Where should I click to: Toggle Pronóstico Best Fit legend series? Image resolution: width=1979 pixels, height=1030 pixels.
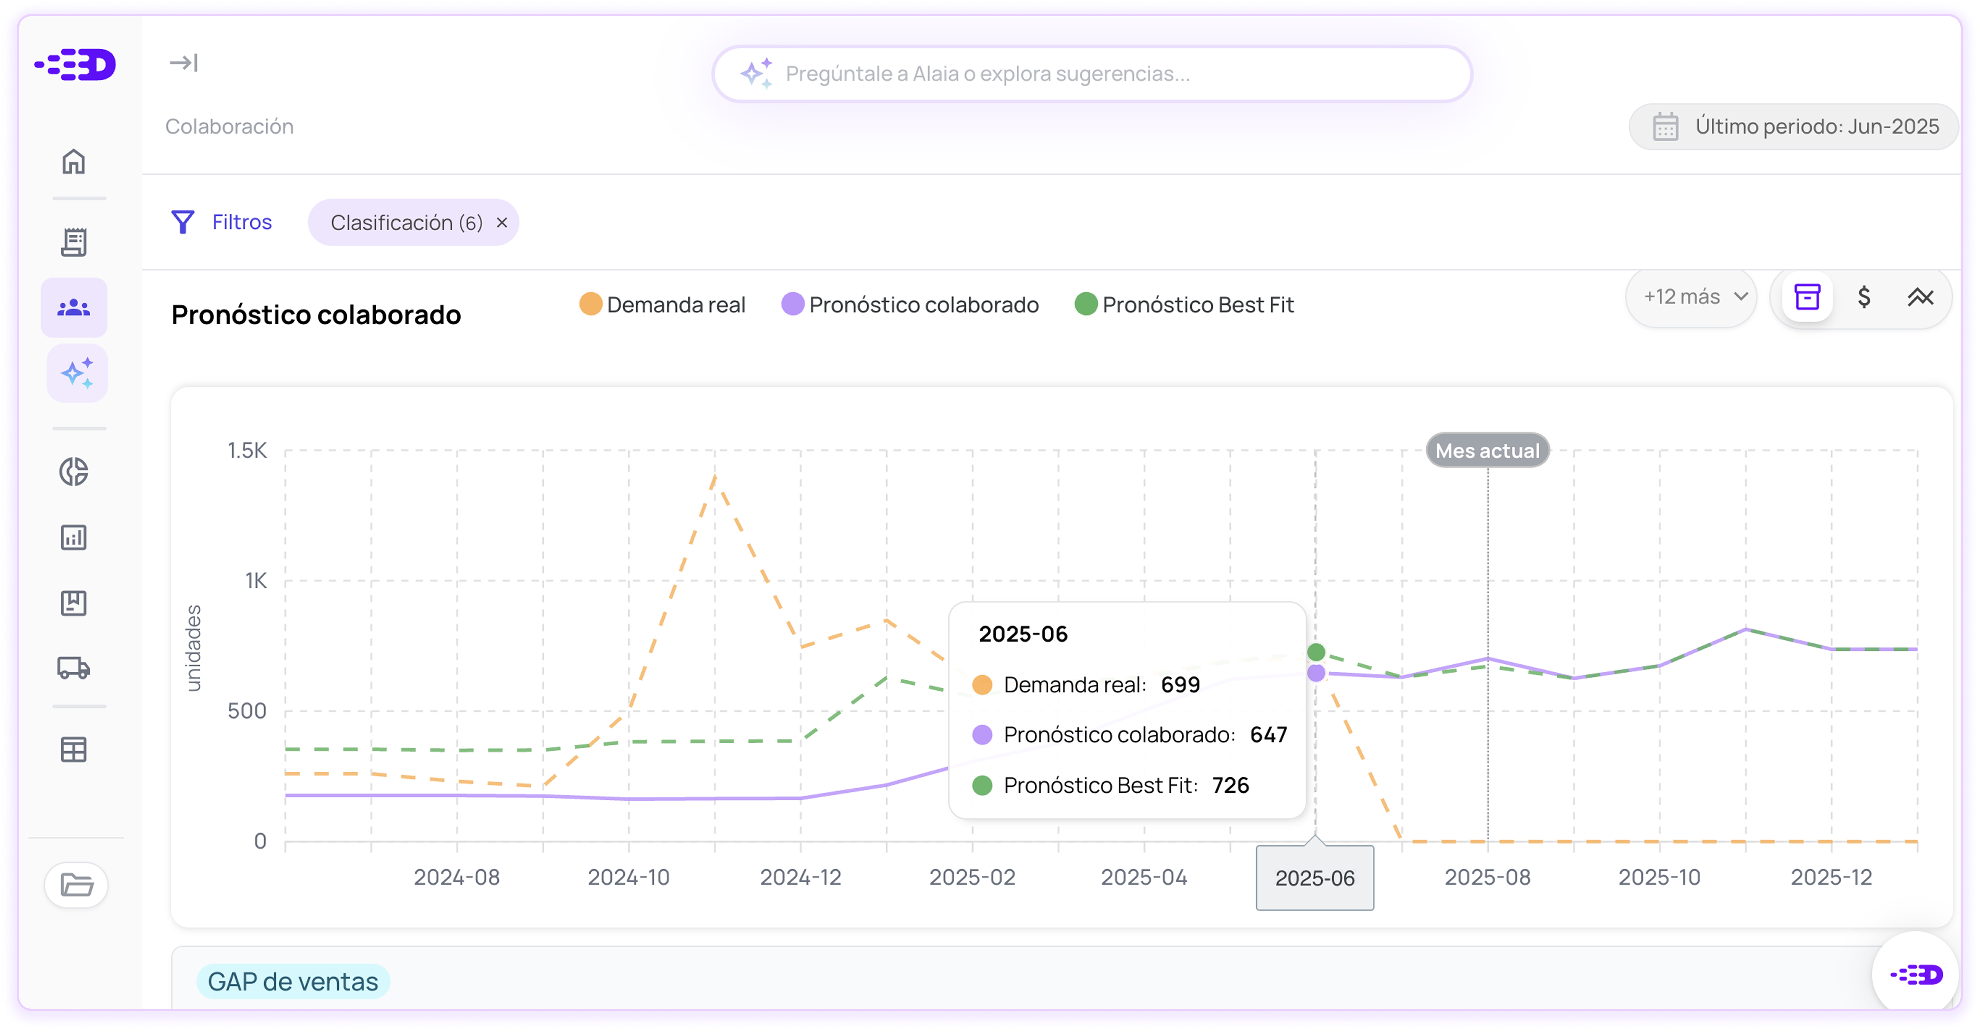point(1184,304)
